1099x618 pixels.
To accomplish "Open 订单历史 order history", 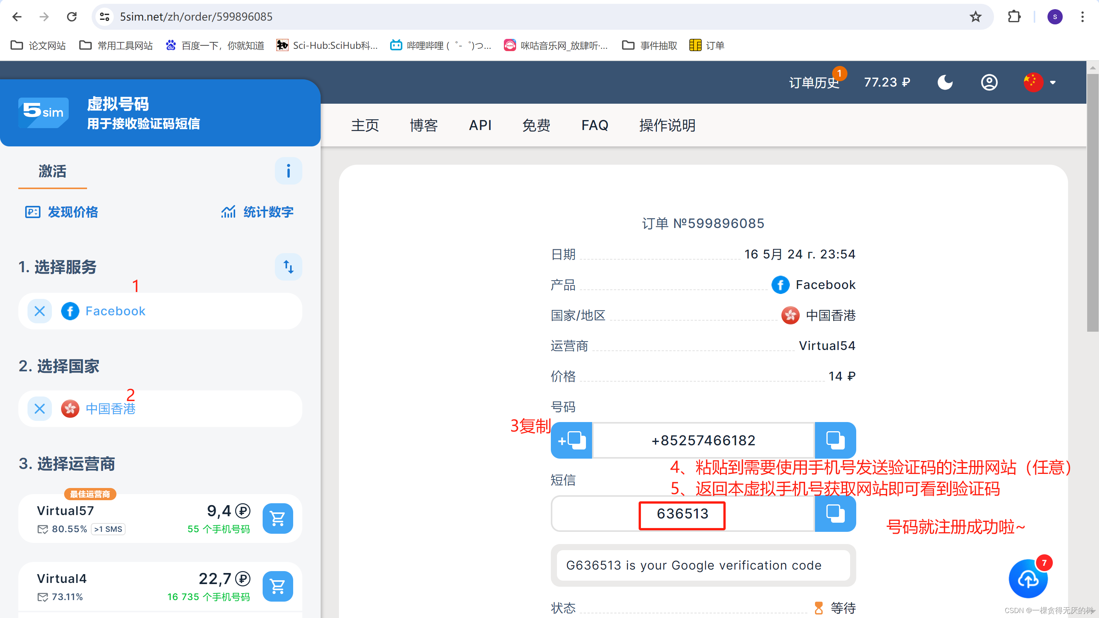I will [813, 83].
